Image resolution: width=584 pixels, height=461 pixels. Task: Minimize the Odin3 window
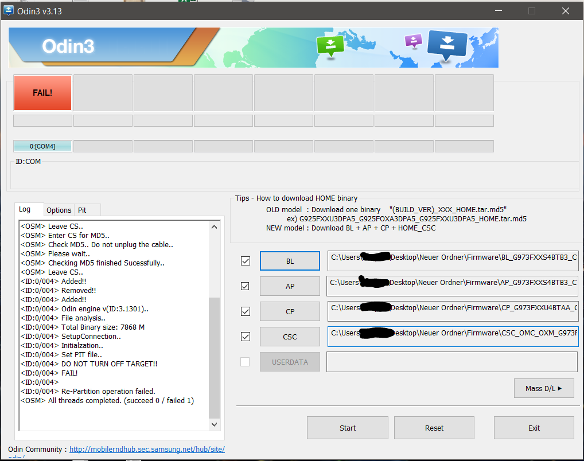coord(499,11)
